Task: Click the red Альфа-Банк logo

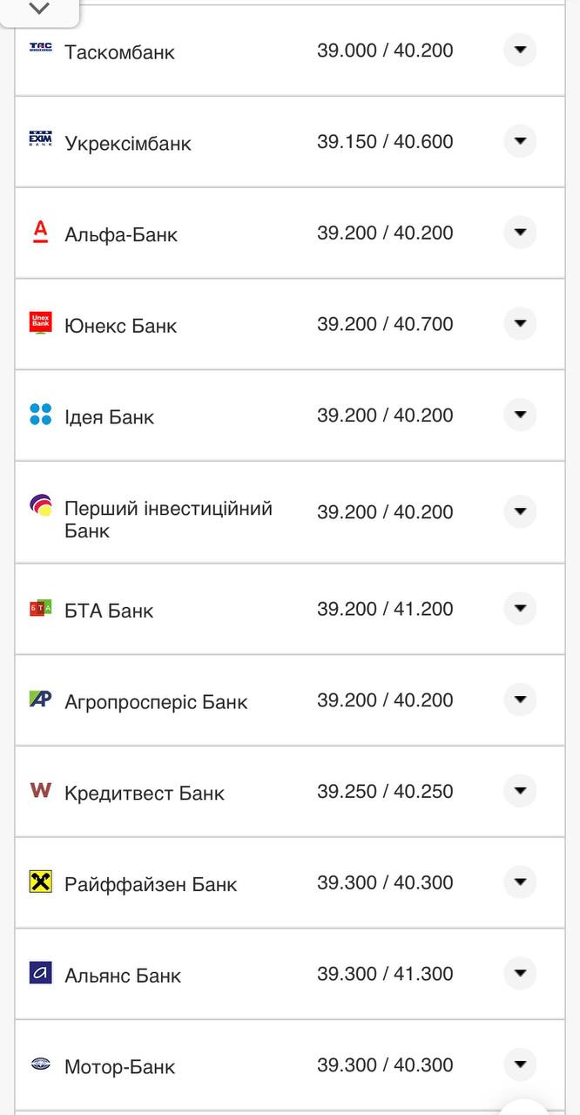Action: 41,231
